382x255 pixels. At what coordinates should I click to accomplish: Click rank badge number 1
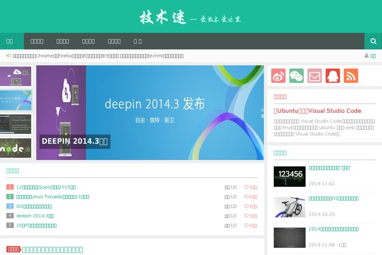click(10, 187)
